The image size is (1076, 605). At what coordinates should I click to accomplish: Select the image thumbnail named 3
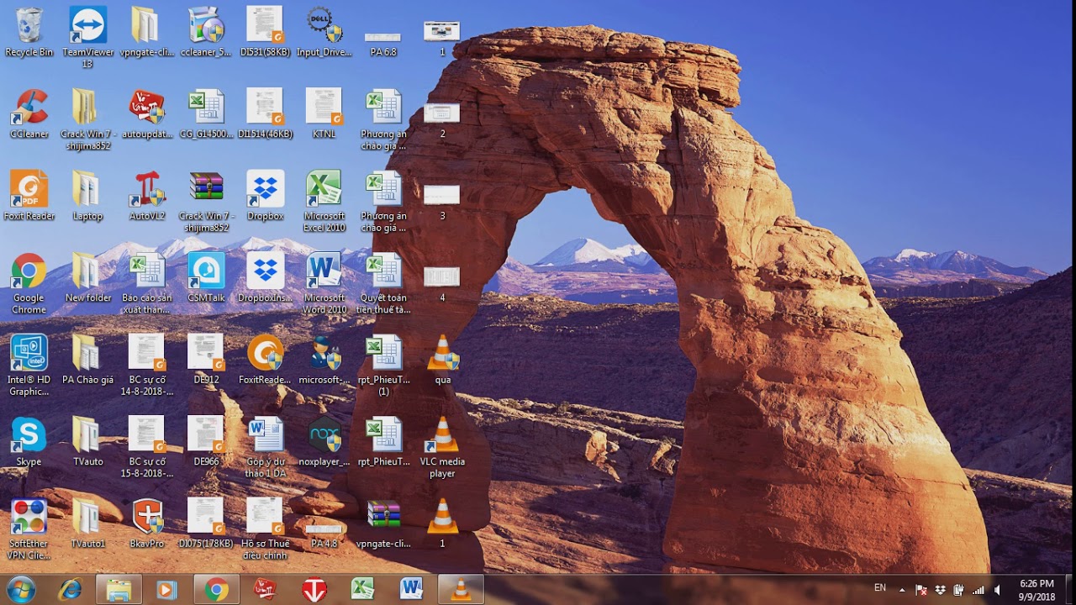point(442,203)
